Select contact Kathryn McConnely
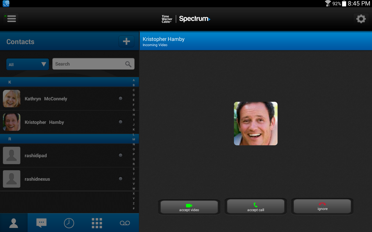 (x=69, y=99)
